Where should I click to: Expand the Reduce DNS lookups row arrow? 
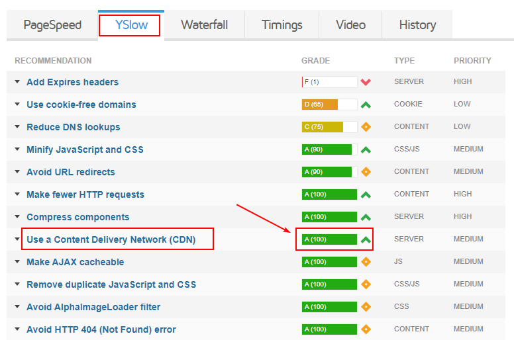(x=17, y=127)
